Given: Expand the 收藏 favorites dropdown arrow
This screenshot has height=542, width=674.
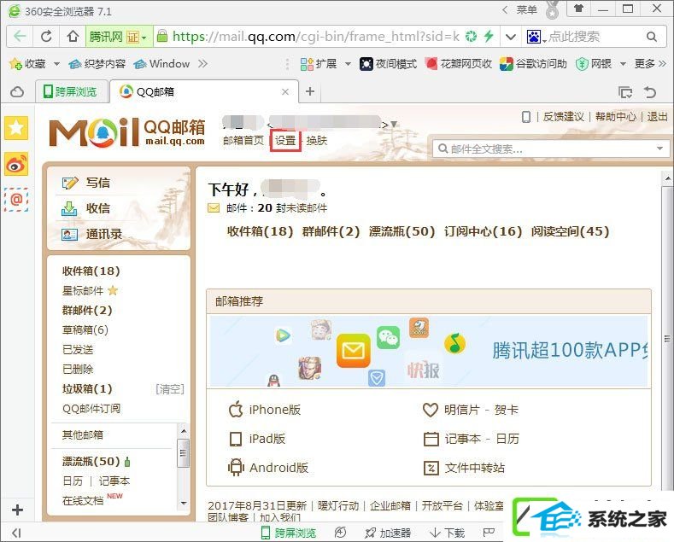Looking at the screenshot, I should point(56,64).
